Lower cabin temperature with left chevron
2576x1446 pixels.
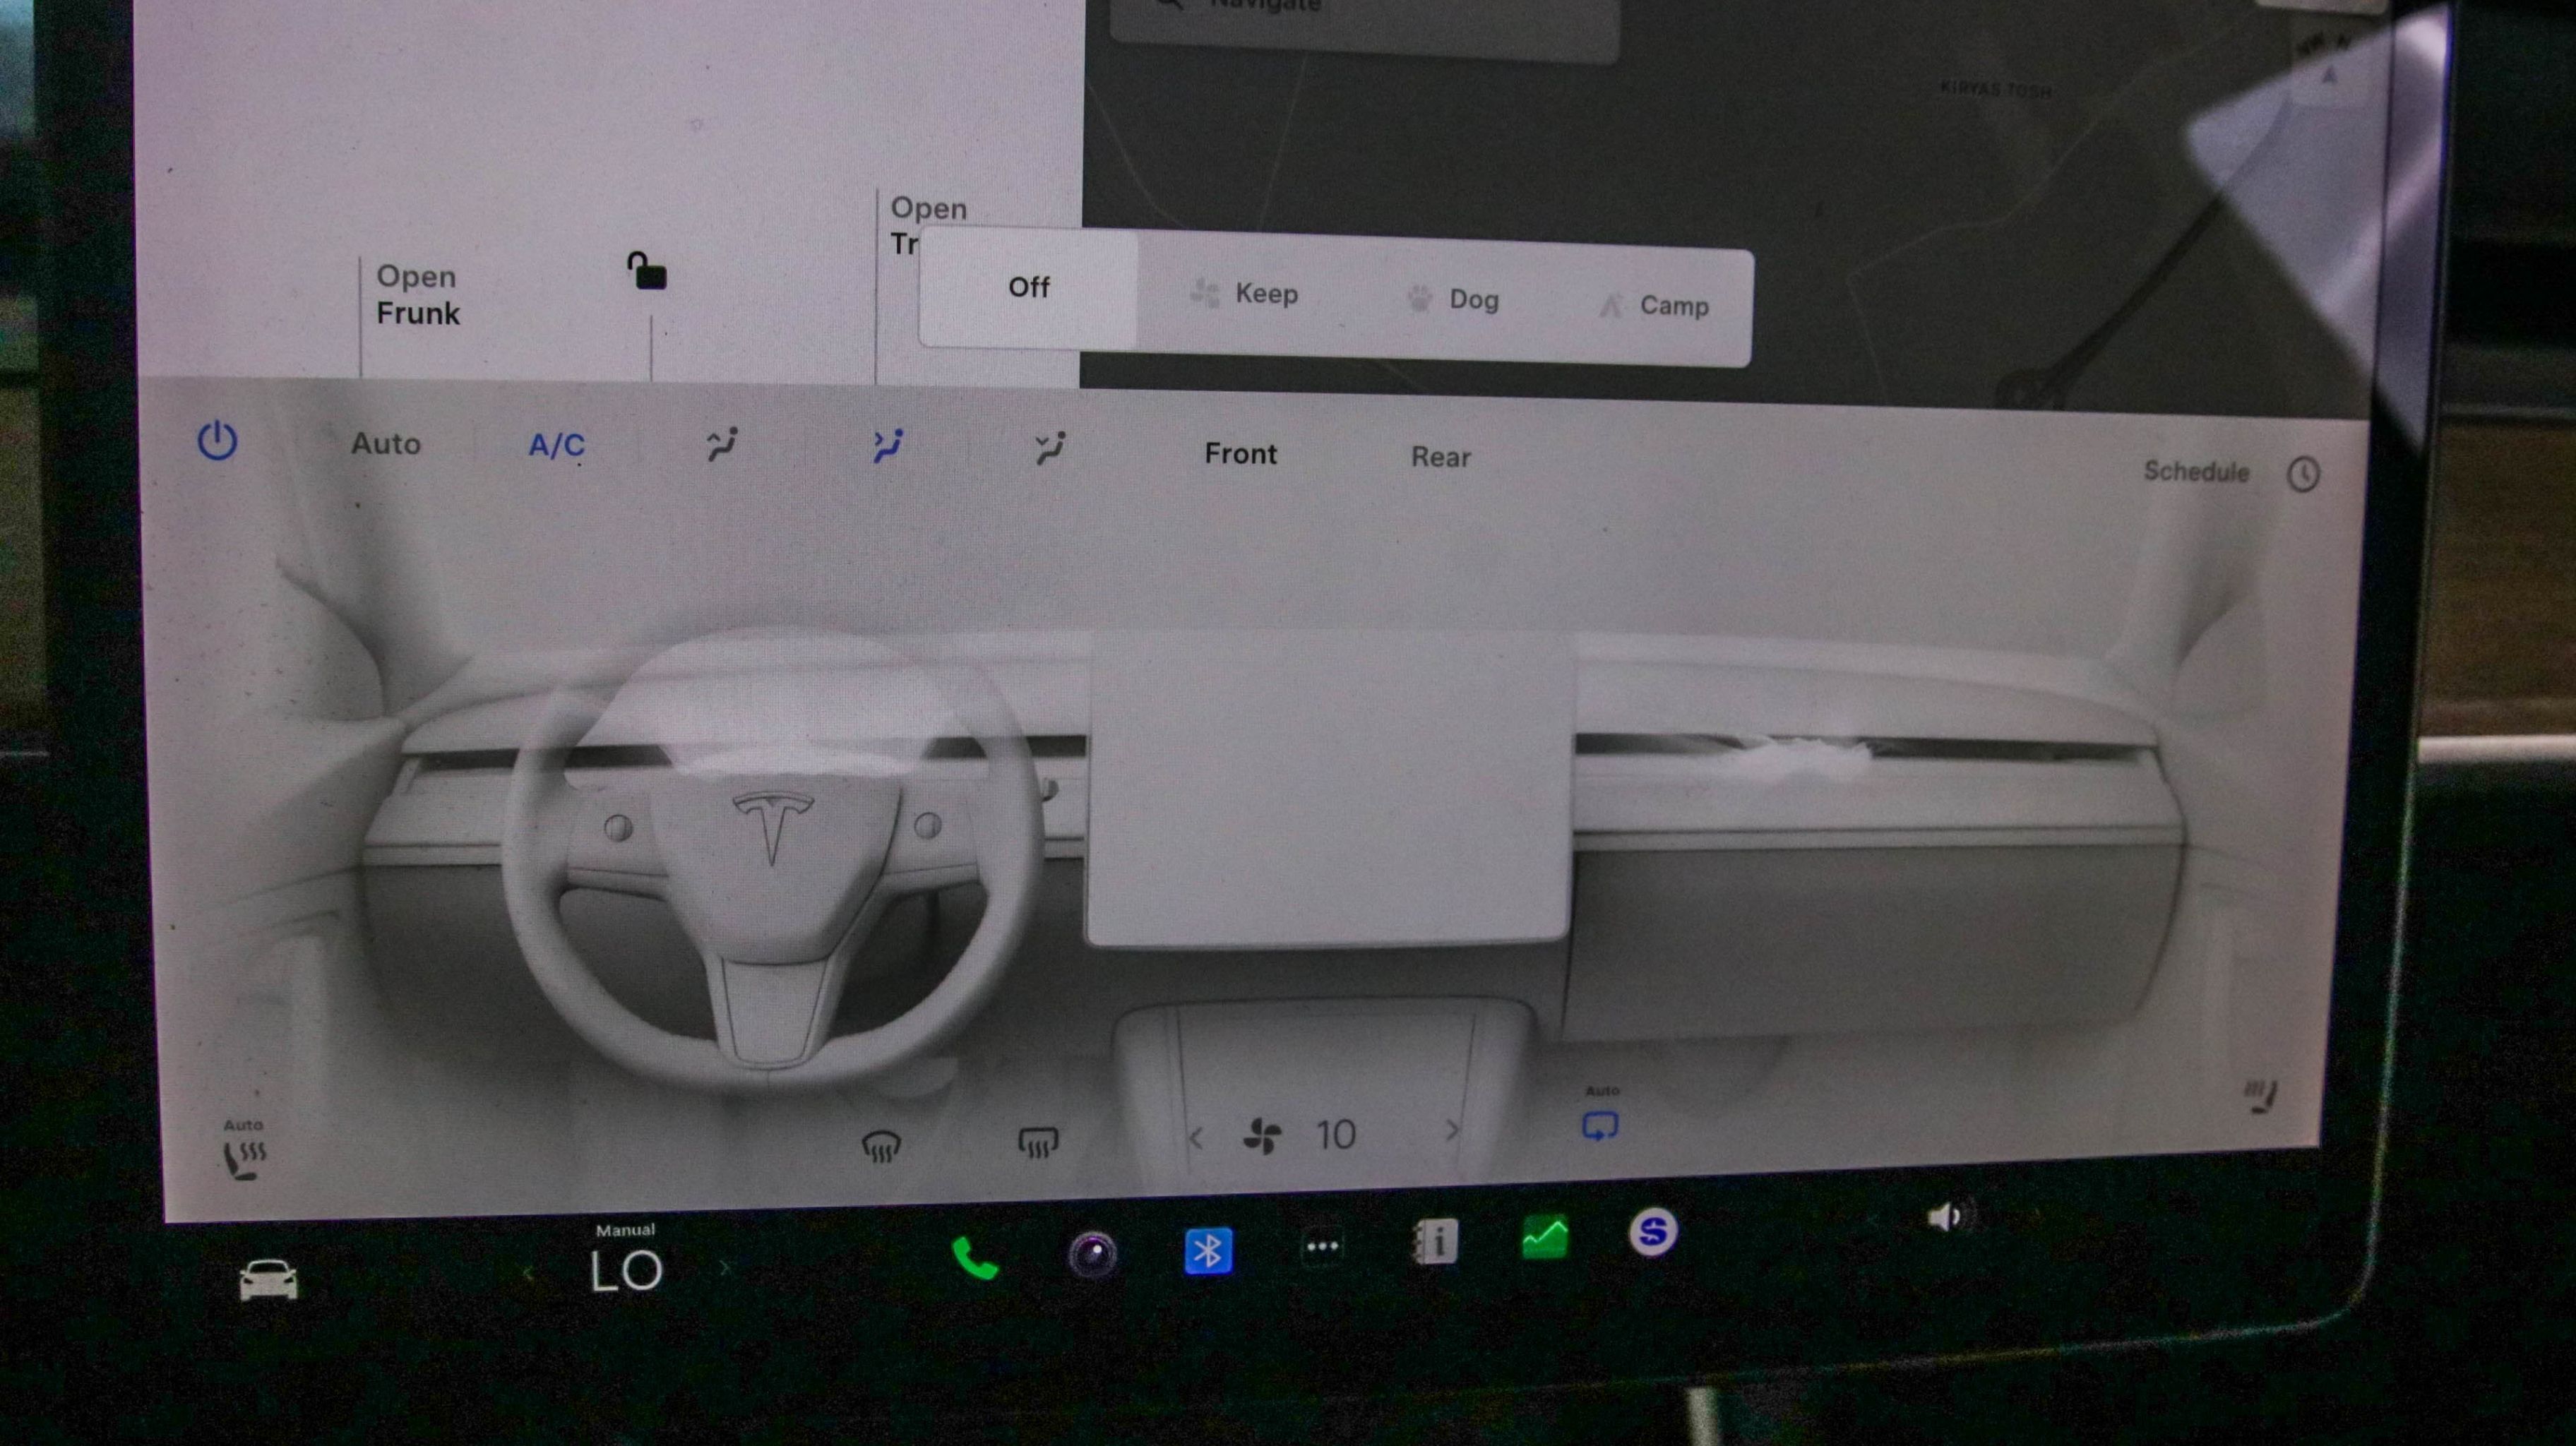(x=528, y=1274)
